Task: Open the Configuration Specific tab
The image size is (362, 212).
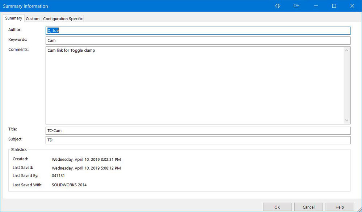Action: pos(63,19)
